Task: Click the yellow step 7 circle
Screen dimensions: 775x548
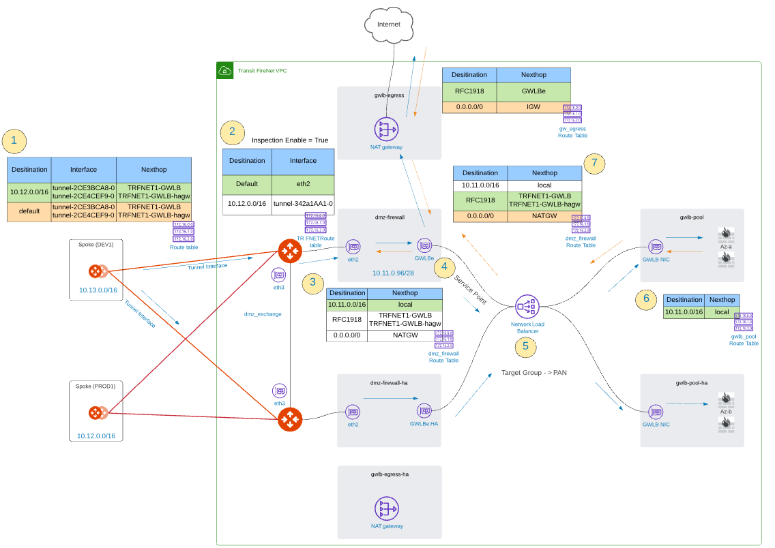Action: click(594, 164)
